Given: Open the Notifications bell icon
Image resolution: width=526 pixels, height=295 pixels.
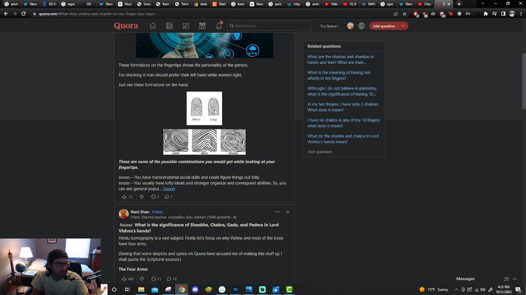Looking at the screenshot, I should (219, 26).
